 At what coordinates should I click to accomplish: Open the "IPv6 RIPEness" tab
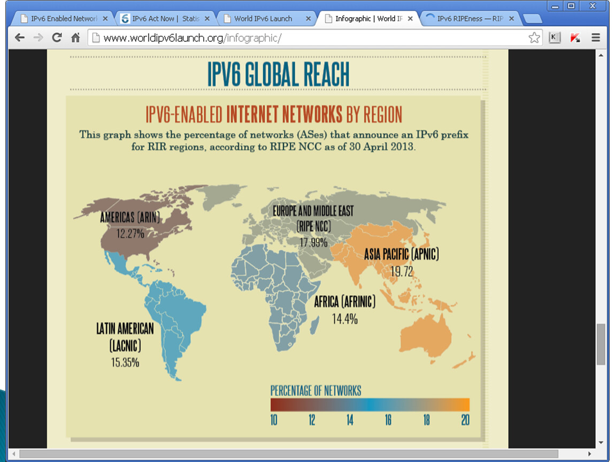(x=468, y=19)
